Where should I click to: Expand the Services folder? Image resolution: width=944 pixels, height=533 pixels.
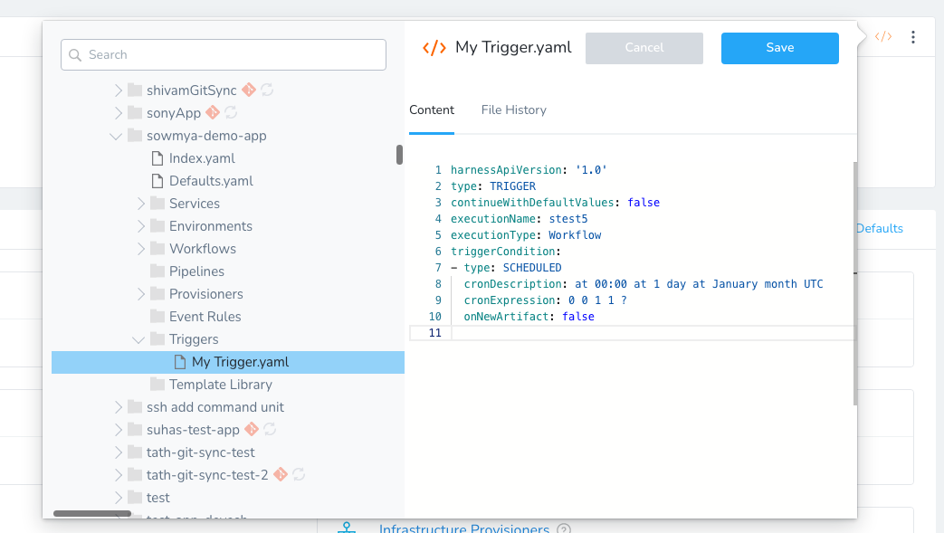coord(141,204)
